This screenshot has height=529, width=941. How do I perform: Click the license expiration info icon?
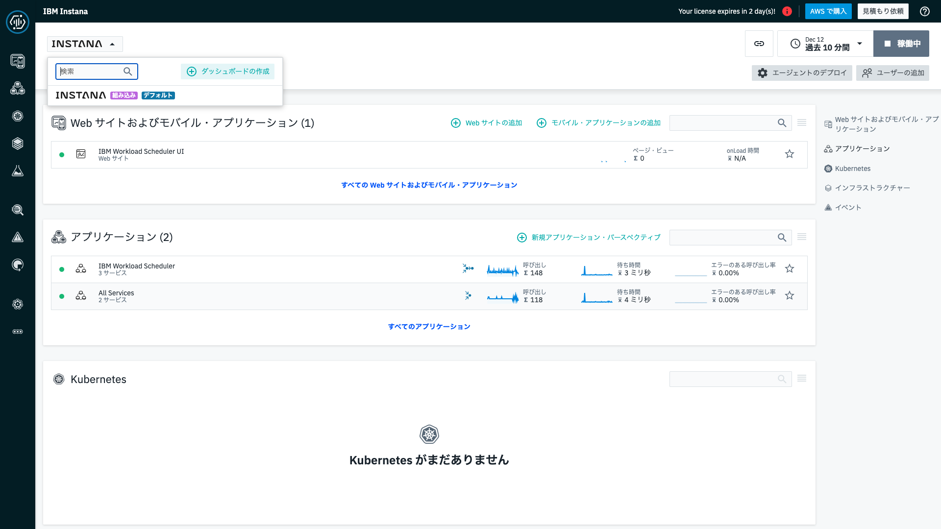pyautogui.click(x=788, y=11)
